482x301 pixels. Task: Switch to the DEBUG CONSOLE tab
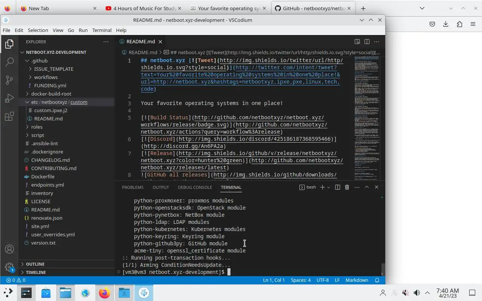(195, 187)
